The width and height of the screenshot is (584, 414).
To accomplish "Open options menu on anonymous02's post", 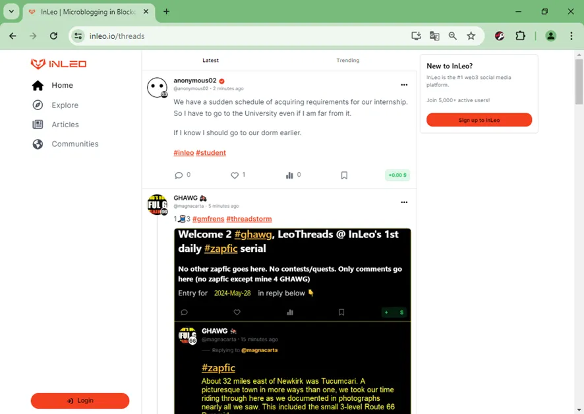I will pos(404,85).
